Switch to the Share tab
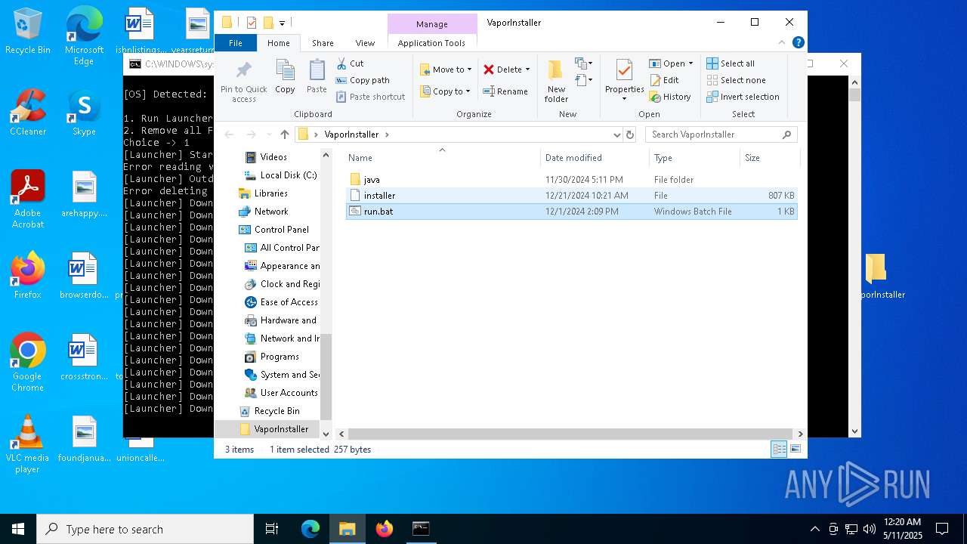The height and width of the screenshot is (544, 967). 323,43
